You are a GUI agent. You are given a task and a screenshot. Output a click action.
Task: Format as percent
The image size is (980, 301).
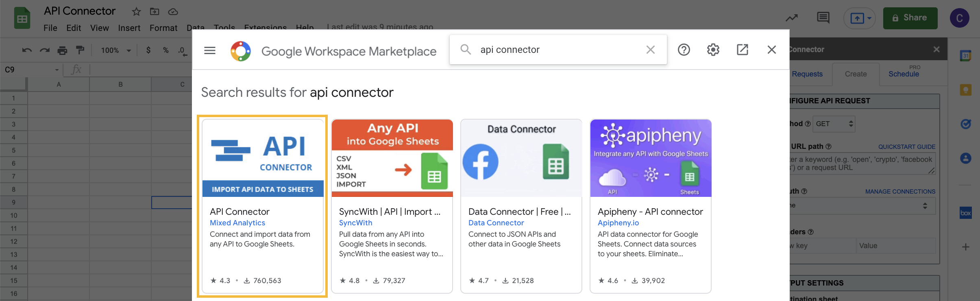166,50
